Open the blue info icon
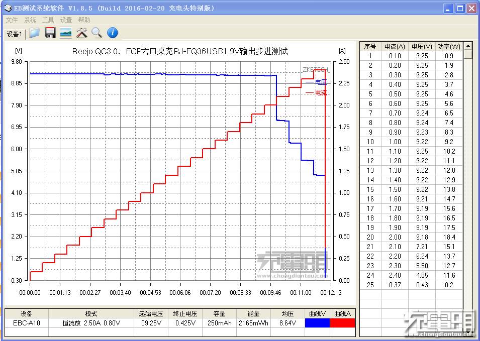 pyautogui.click(x=113, y=33)
